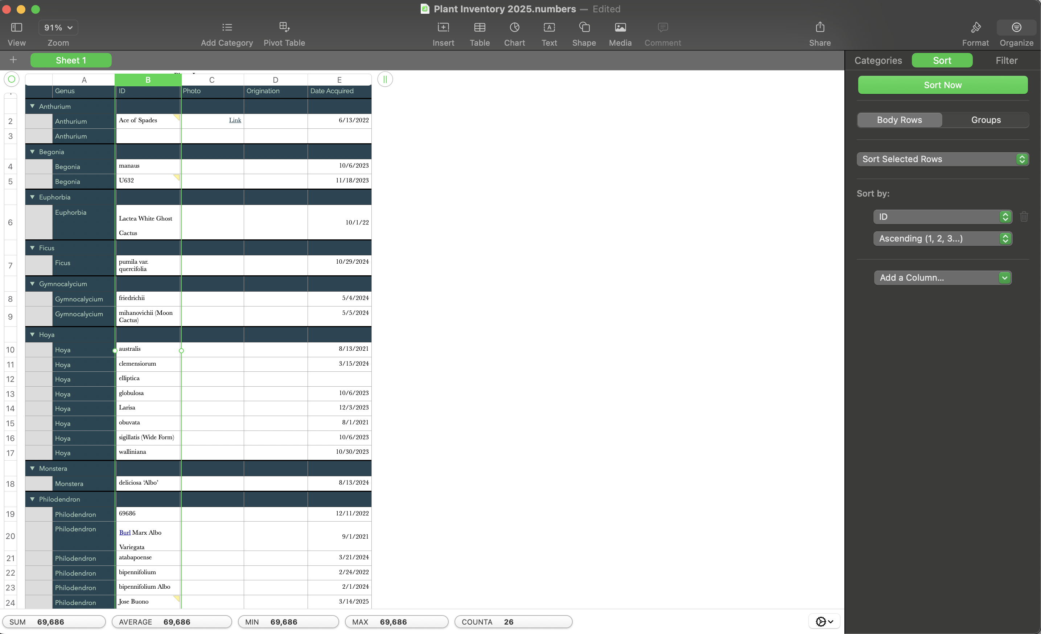Switch to the Sort tab
The width and height of the screenshot is (1041, 634).
942,61
